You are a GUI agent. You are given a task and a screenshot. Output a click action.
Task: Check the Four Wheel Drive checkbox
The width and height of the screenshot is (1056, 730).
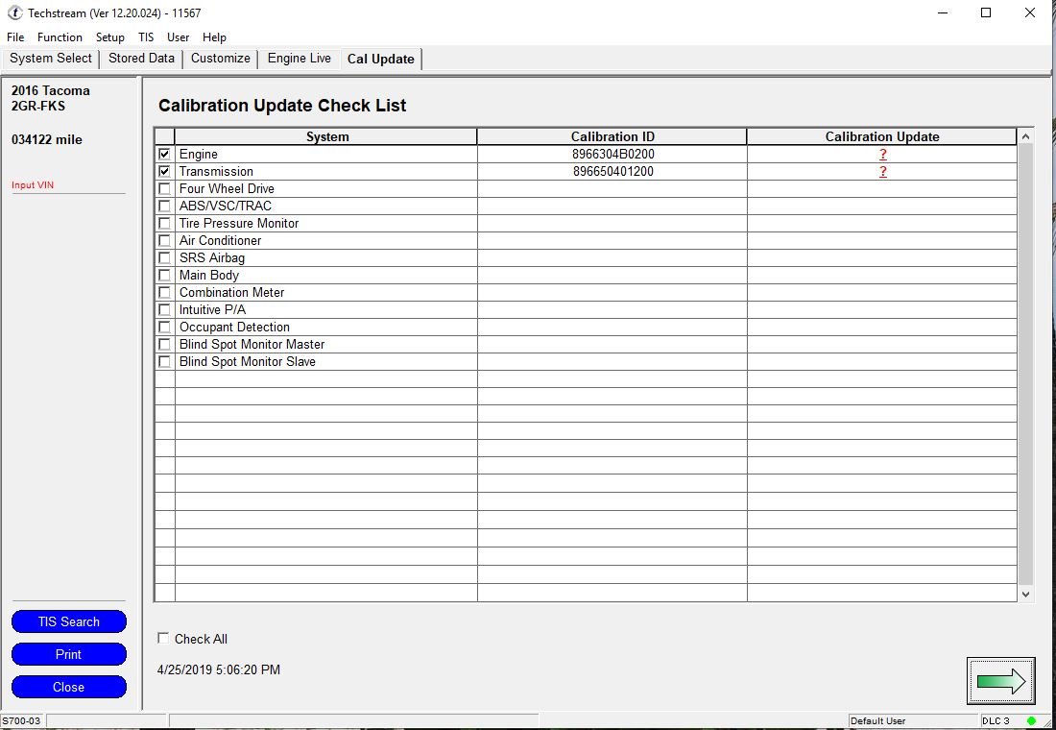(x=164, y=188)
